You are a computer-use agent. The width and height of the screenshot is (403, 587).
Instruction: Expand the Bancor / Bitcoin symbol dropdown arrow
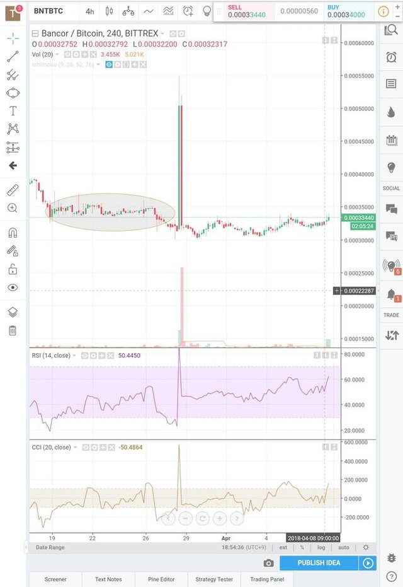162,33
